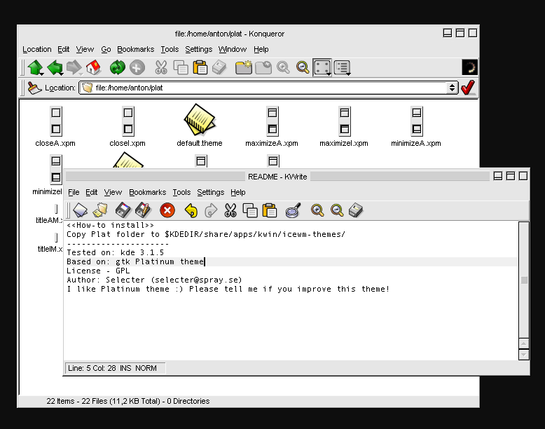Click the red Close document icon in KWrite

click(x=167, y=210)
